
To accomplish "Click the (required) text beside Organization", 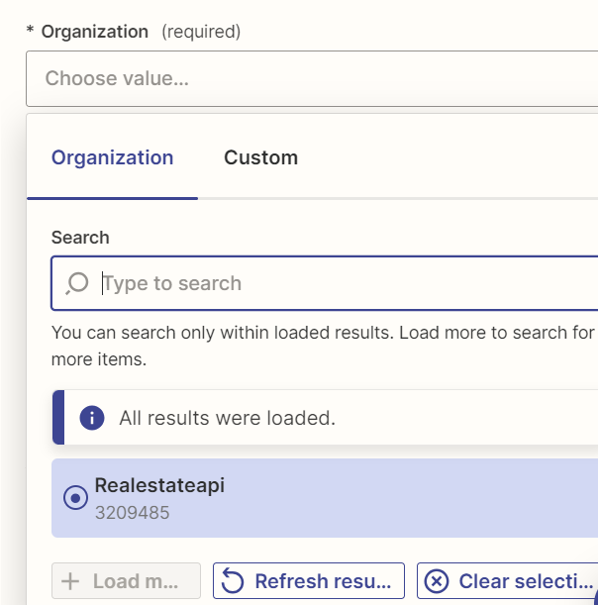I will (201, 32).
